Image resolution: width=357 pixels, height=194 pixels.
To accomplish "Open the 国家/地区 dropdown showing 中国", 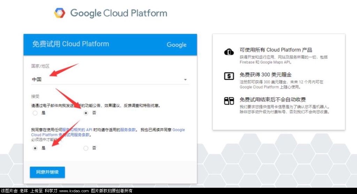I will (110, 79).
